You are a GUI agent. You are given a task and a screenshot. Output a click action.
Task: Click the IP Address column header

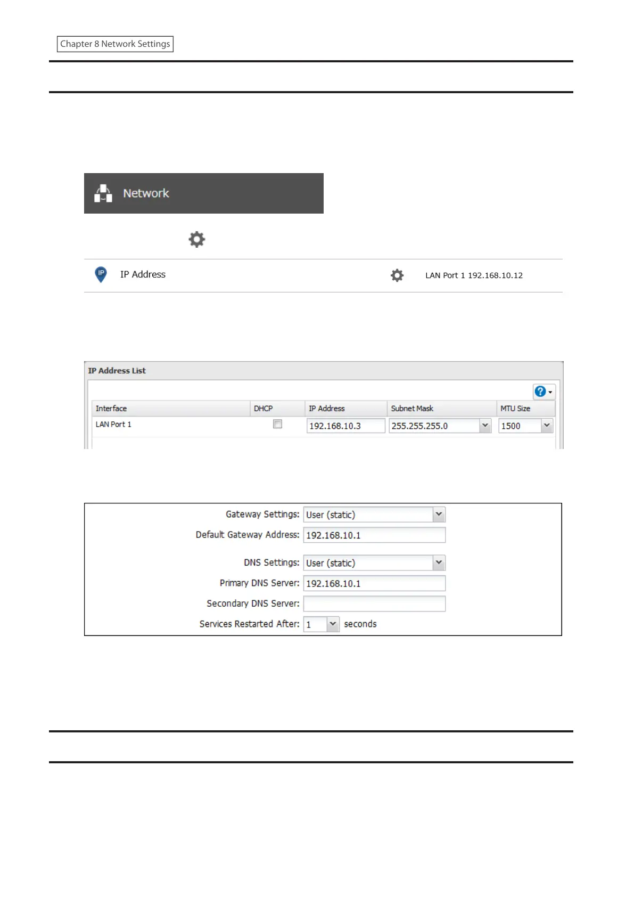coord(345,409)
